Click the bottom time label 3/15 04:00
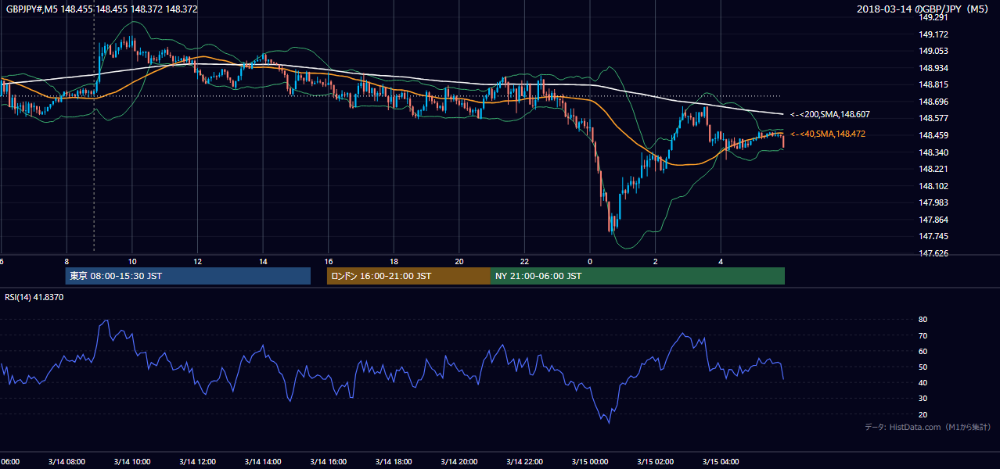 (721, 462)
